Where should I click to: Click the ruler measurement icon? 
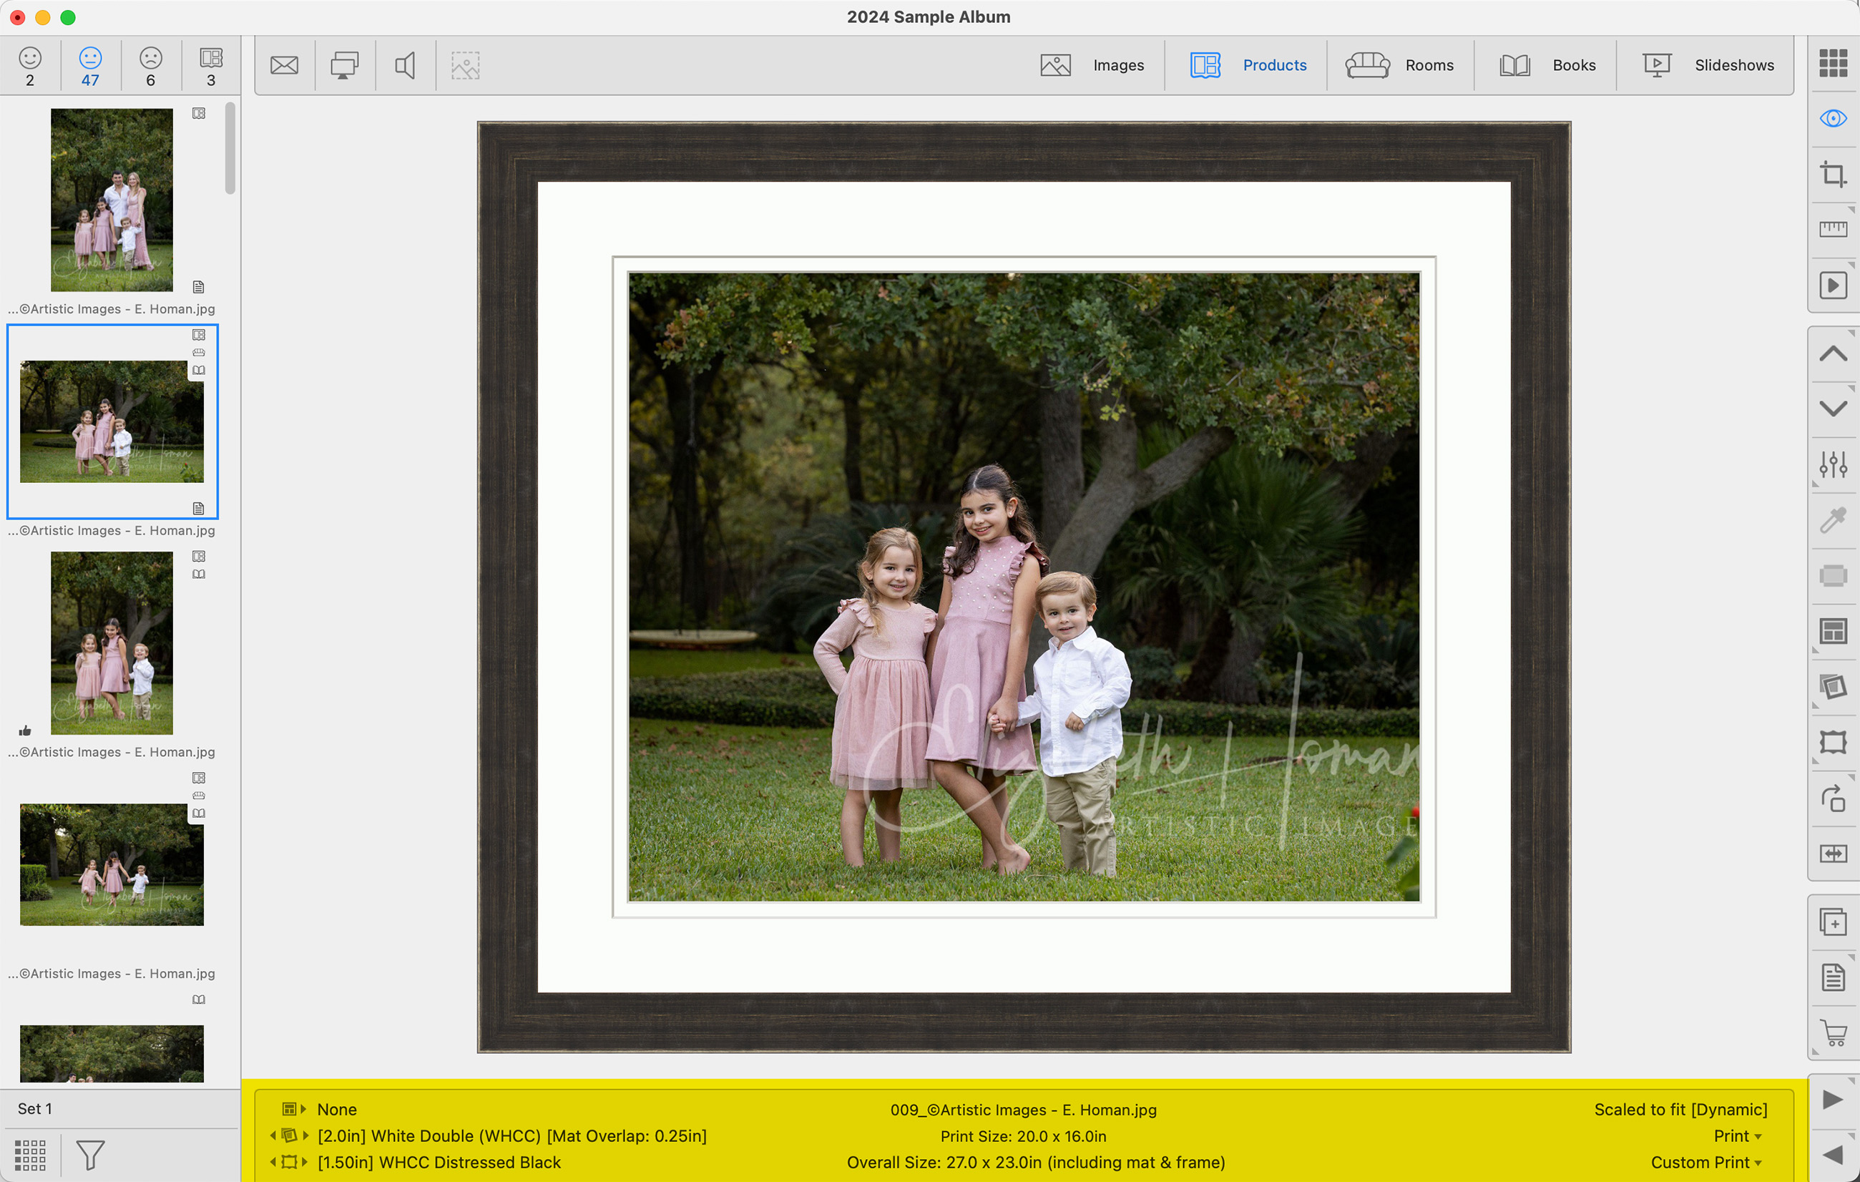pos(1832,229)
